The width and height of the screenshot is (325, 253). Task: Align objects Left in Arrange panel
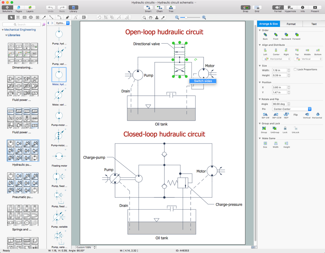(265, 50)
